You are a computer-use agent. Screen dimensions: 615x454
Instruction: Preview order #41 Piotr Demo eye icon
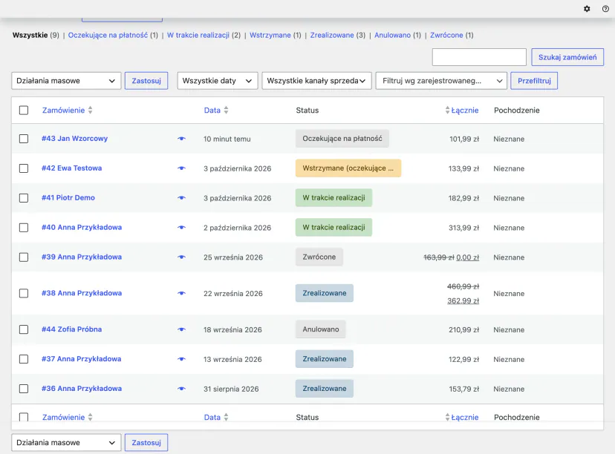click(x=181, y=198)
